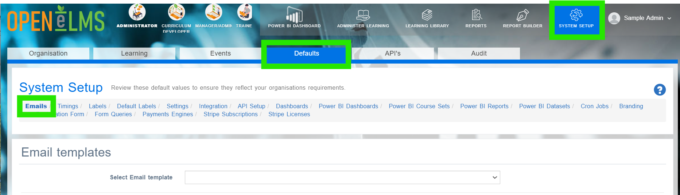Open the Stripe Licenses link
Screen dimensions: 680x195
coord(289,114)
